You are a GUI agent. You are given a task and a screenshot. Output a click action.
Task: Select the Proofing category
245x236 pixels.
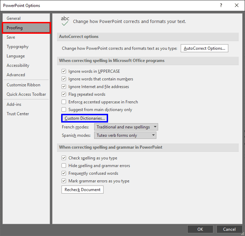point(26,28)
